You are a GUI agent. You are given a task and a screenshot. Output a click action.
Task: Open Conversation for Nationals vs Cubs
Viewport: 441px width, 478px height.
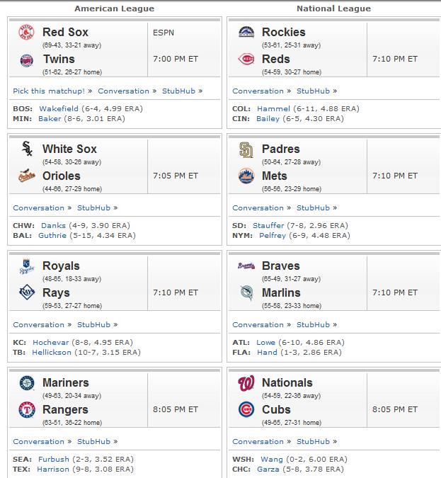pos(258,441)
